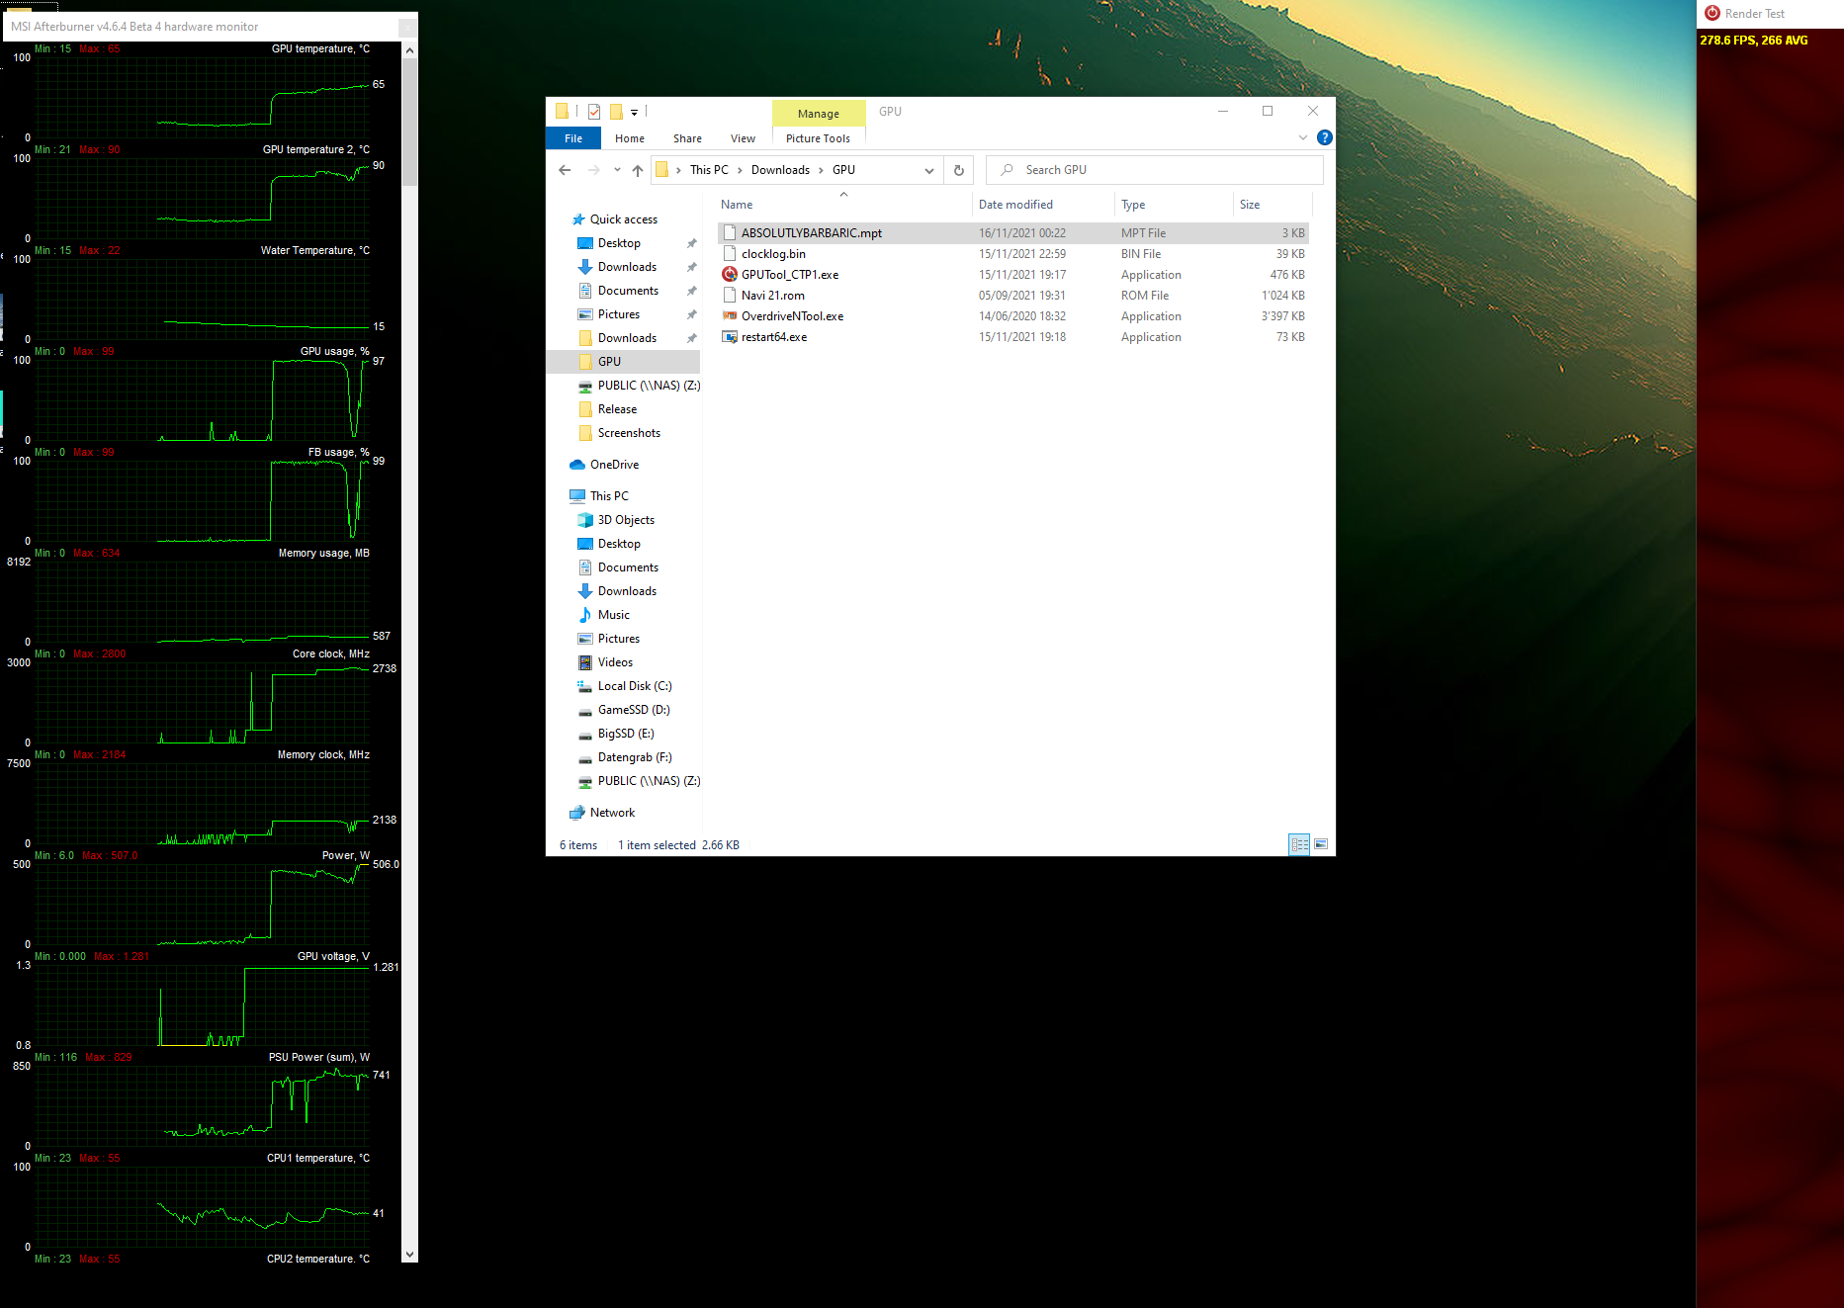The width and height of the screenshot is (1844, 1308).
Task: Click the Core clock graph in Afterburner
Action: (203, 702)
